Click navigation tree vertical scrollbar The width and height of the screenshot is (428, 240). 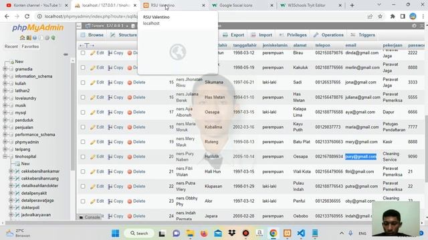point(73,115)
